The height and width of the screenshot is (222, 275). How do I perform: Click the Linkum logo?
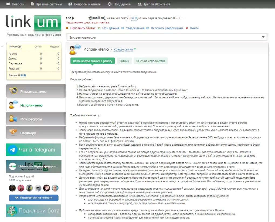(34, 23)
